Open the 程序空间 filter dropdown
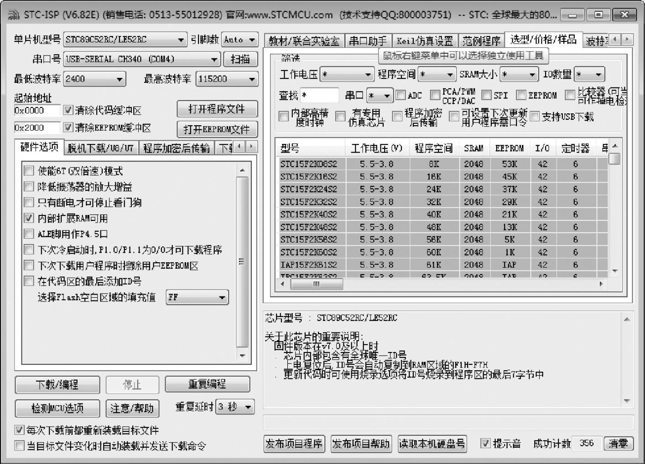 [437, 74]
